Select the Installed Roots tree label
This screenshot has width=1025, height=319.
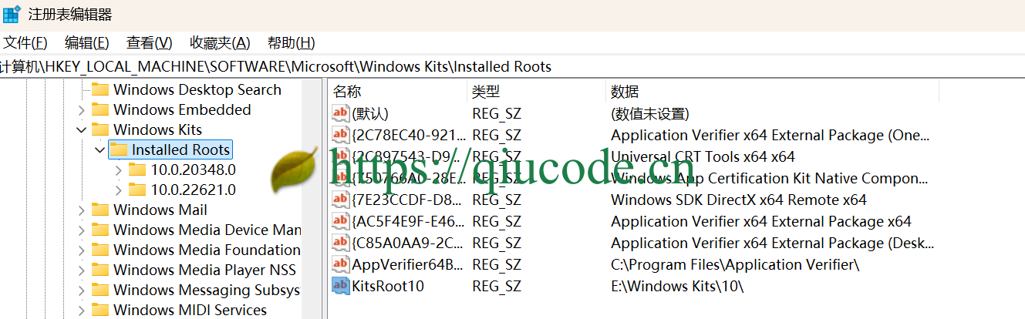(180, 149)
